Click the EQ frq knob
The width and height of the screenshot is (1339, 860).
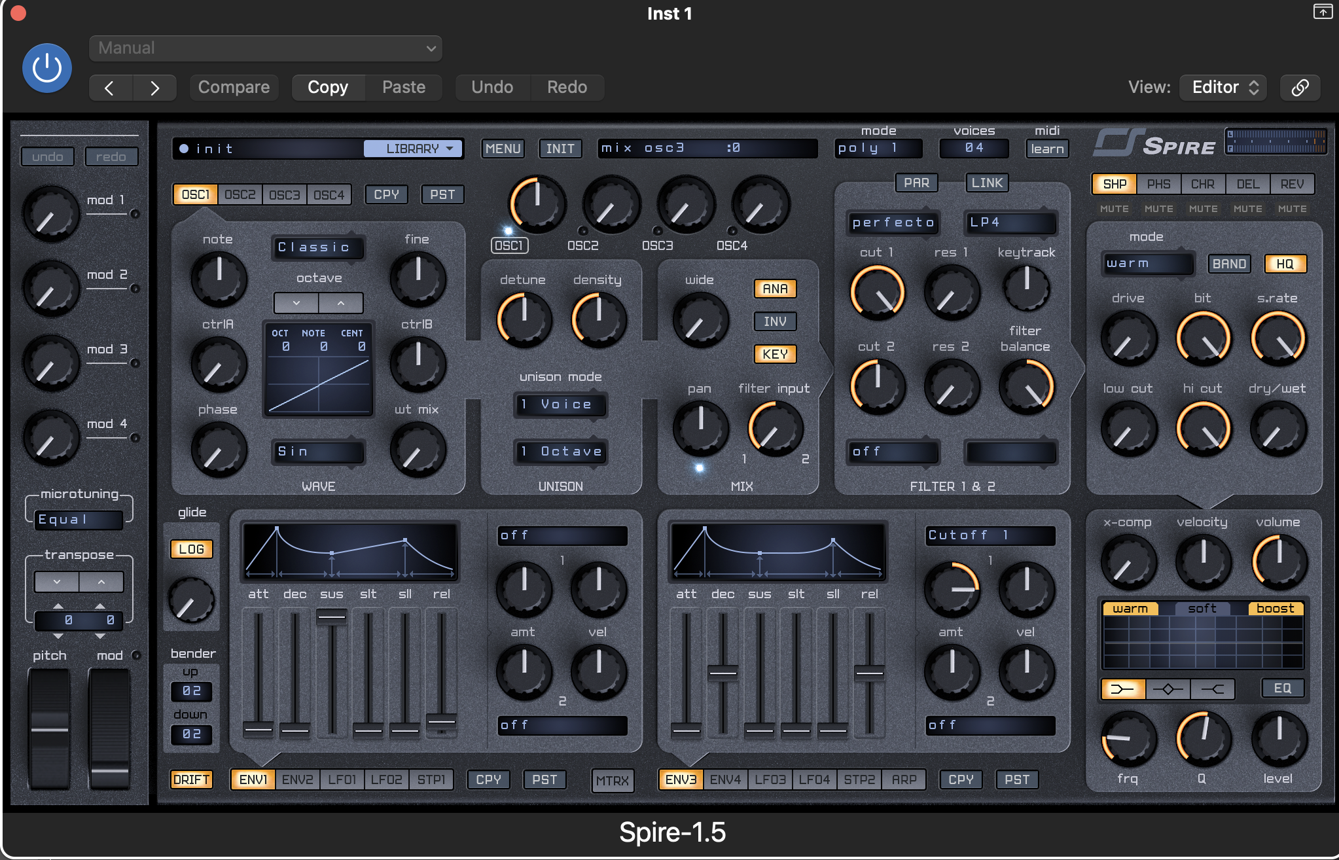(1129, 739)
